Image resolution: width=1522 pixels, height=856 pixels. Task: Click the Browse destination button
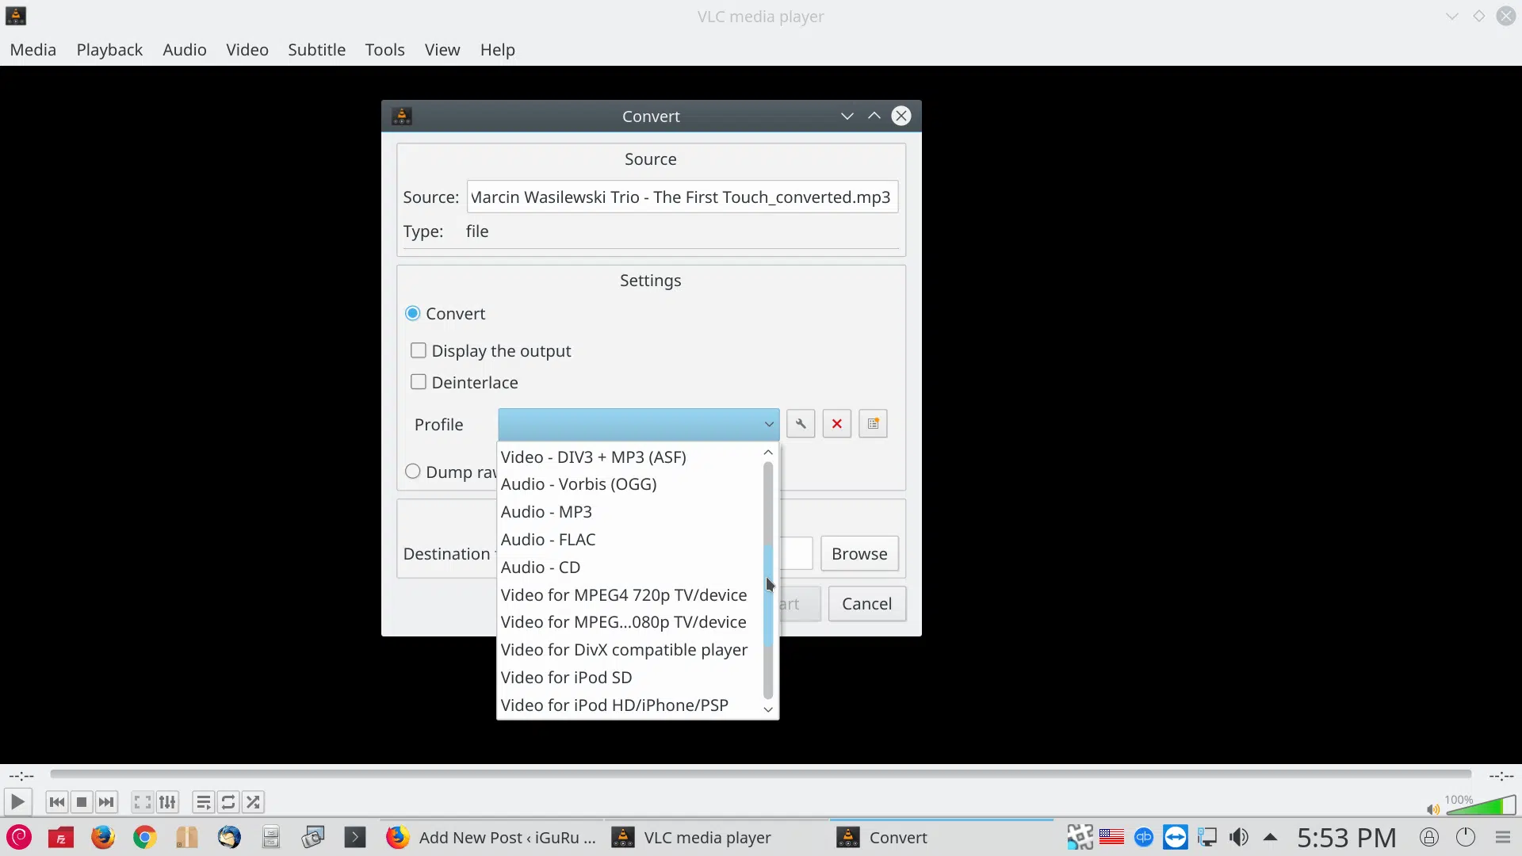(x=859, y=553)
